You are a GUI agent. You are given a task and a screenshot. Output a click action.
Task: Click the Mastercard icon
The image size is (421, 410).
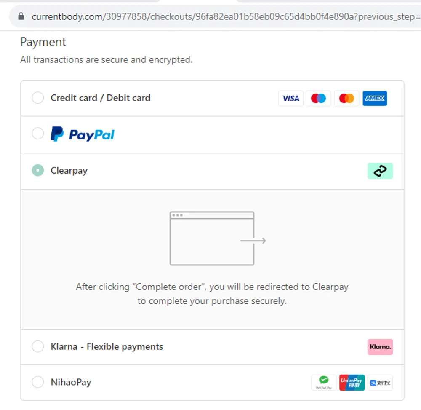(x=346, y=98)
